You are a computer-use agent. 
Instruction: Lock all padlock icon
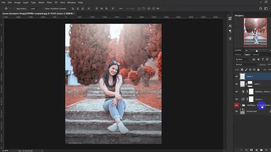pyautogui.click(x=258, y=70)
